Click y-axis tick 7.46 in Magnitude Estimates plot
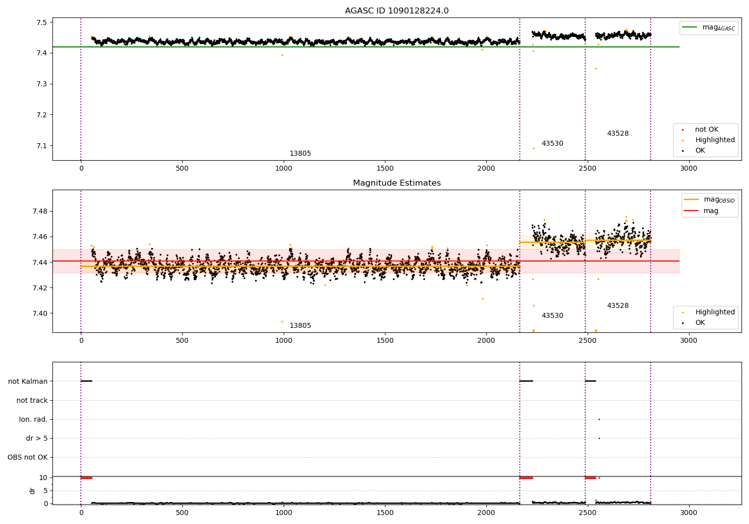The width and height of the screenshot is (749, 524). coord(39,237)
